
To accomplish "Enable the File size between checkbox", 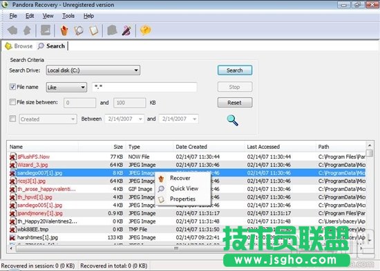I will 12,102.
